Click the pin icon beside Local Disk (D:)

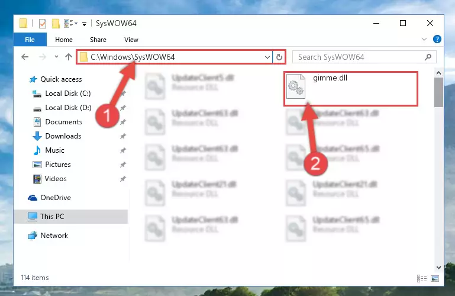tap(123, 108)
